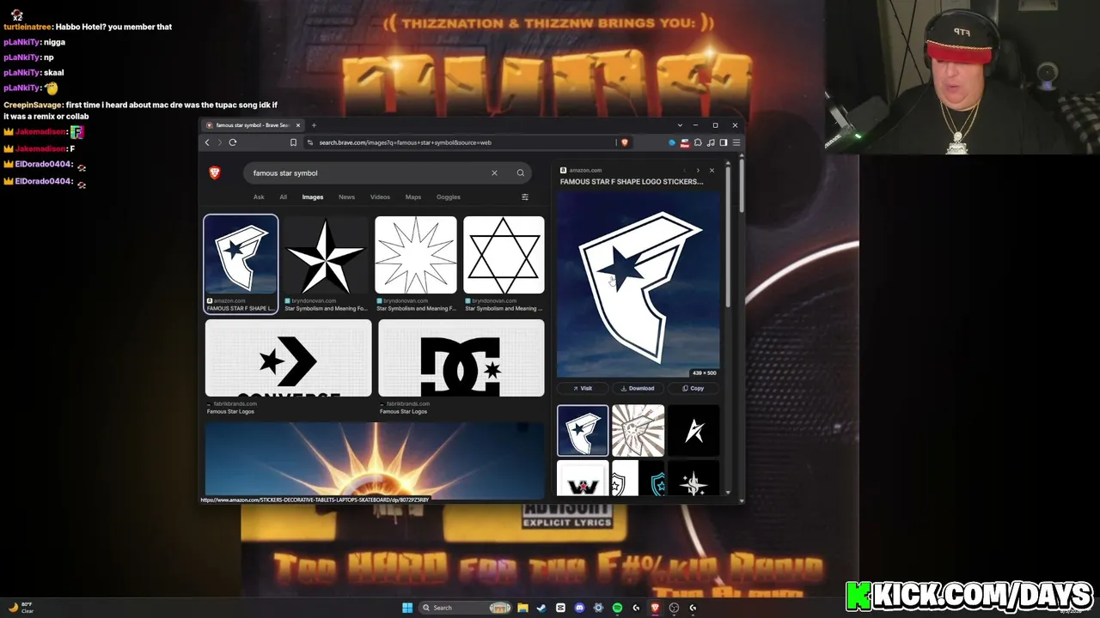
Task: Select the white angular star on black thumbnail
Action: [694, 430]
